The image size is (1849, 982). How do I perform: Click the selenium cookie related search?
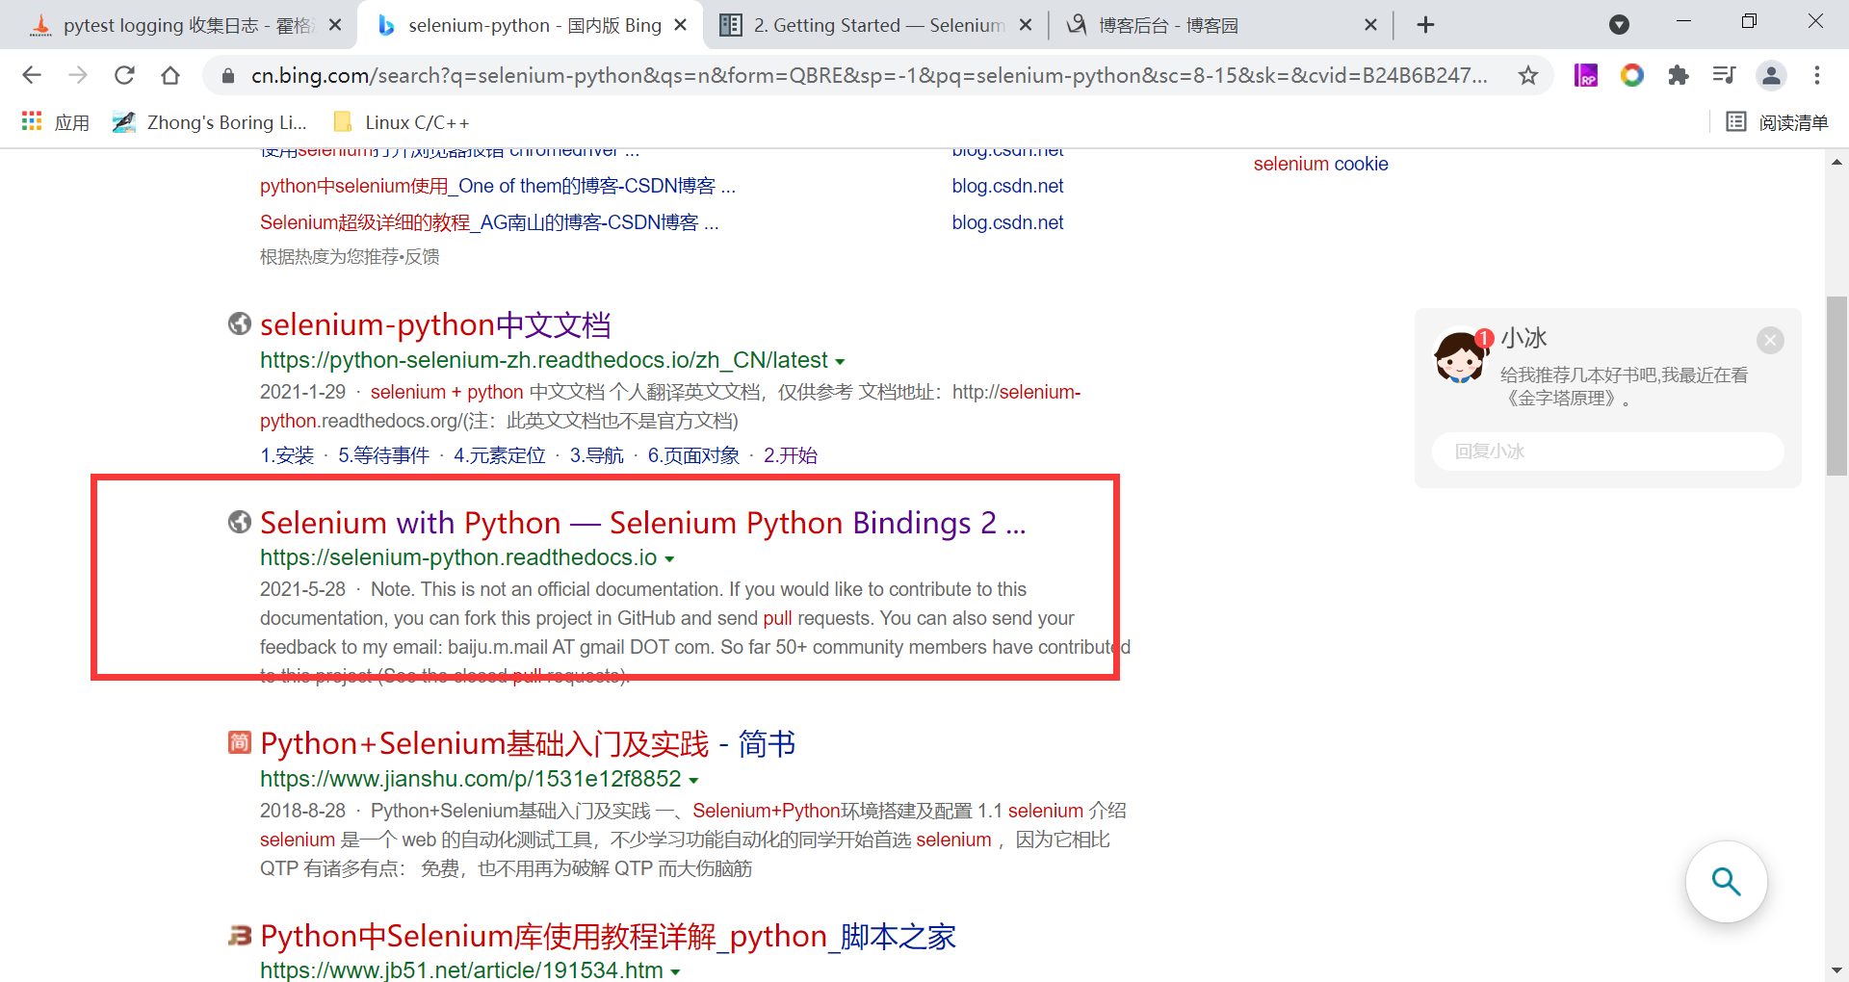(x=1320, y=164)
